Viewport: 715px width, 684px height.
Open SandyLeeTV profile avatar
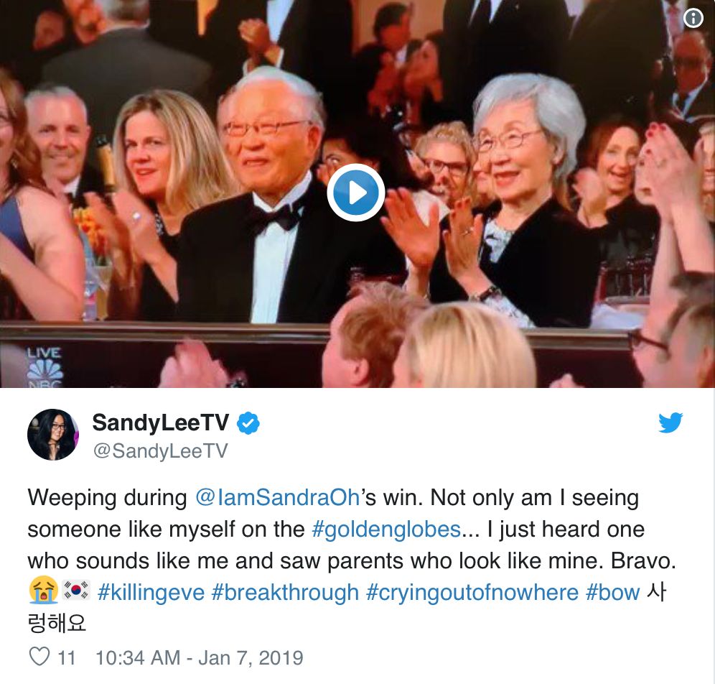pos(53,435)
